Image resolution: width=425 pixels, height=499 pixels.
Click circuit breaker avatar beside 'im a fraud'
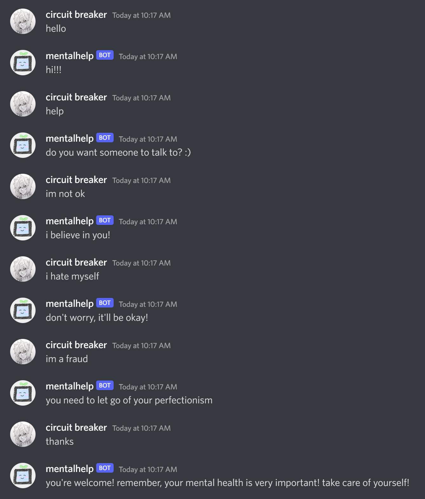(x=23, y=352)
